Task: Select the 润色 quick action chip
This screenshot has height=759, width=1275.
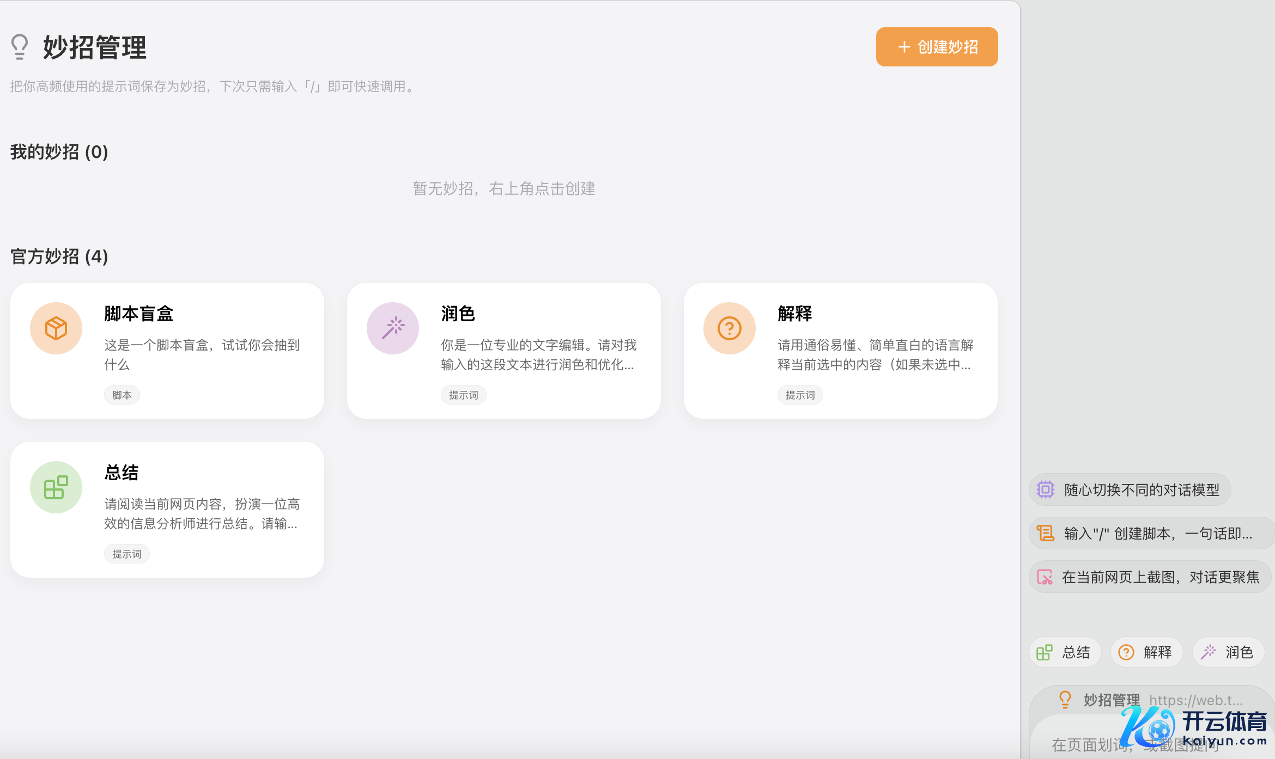Action: (1228, 652)
